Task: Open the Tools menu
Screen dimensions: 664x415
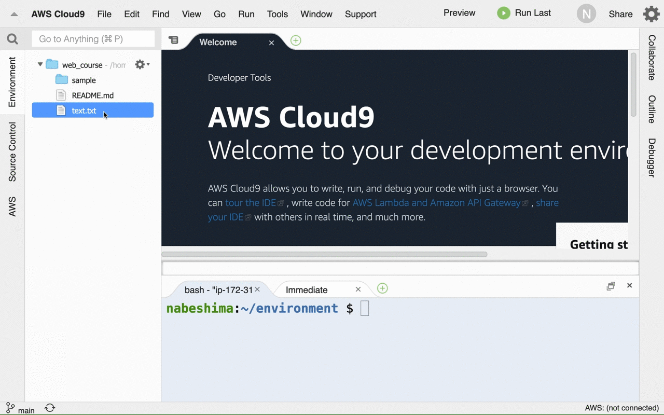Action: pos(278,14)
